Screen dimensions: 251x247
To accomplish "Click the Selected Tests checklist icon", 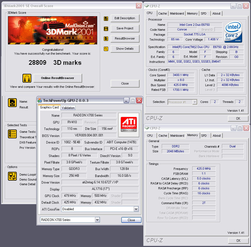I will tap(12, 134).
